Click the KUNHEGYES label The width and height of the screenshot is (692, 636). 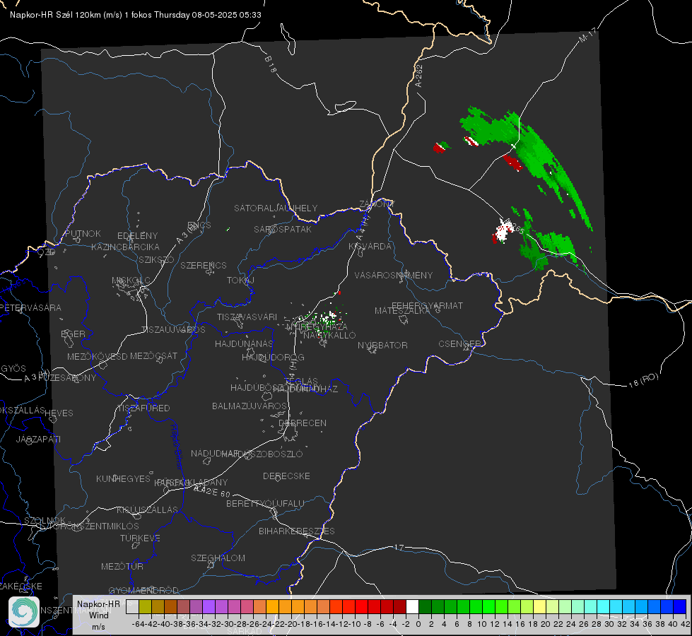tap(123, 478)
